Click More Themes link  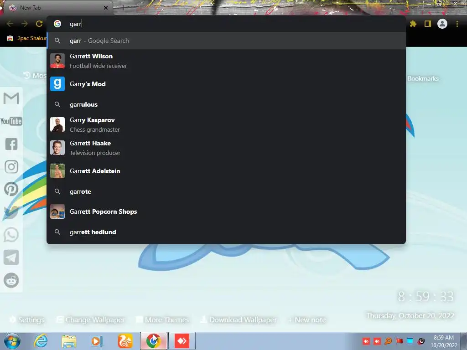pos(163,319)
